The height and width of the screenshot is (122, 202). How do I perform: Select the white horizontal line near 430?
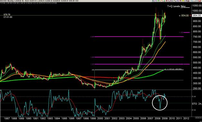(x=139, y=70)
